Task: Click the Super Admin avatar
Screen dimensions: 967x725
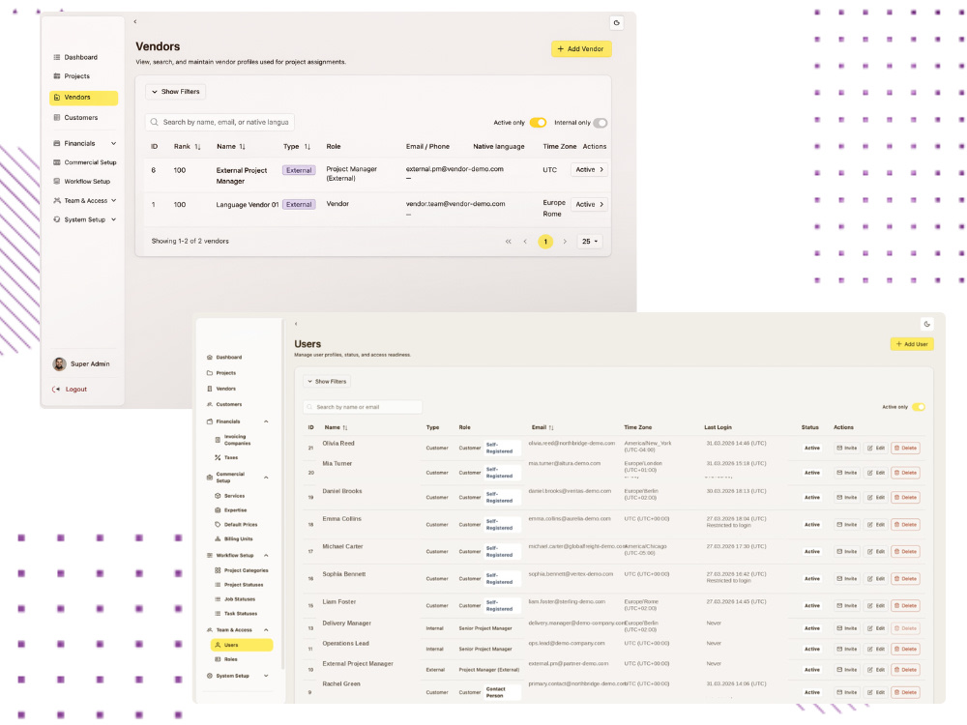Action: click(59, 364)
